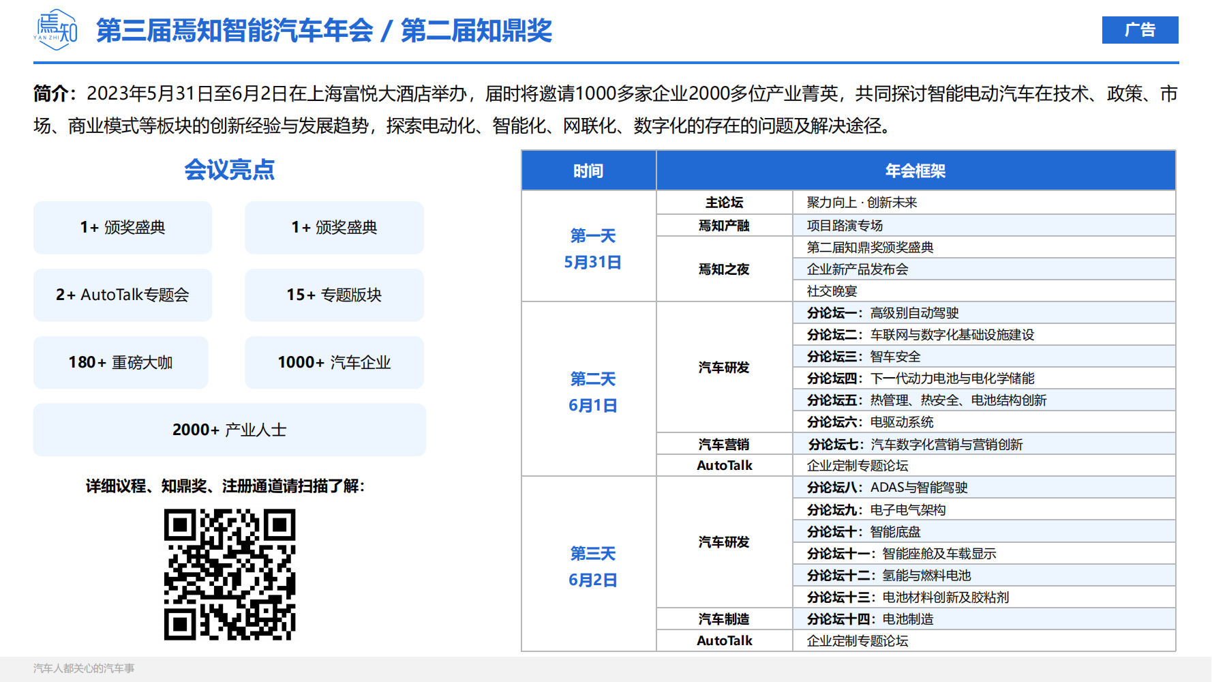Viewport: 1212px width, 682px height.
Task: Click 分论坛十：智能底盘
Action: [984, 531]
